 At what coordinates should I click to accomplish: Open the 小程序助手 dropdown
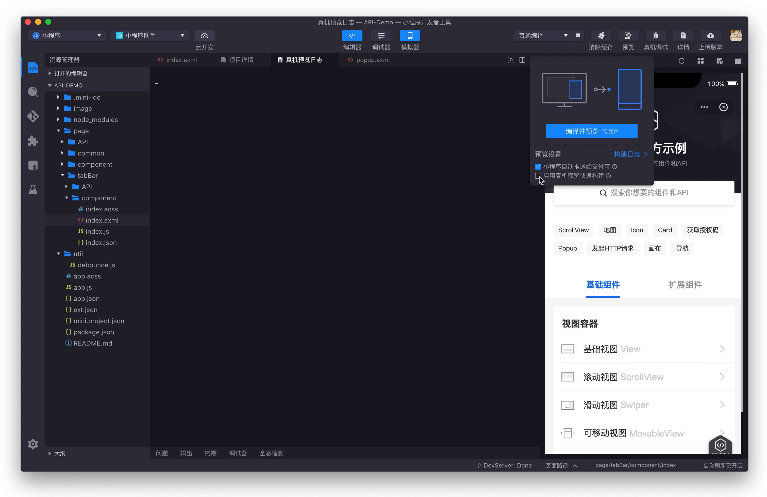150,36
